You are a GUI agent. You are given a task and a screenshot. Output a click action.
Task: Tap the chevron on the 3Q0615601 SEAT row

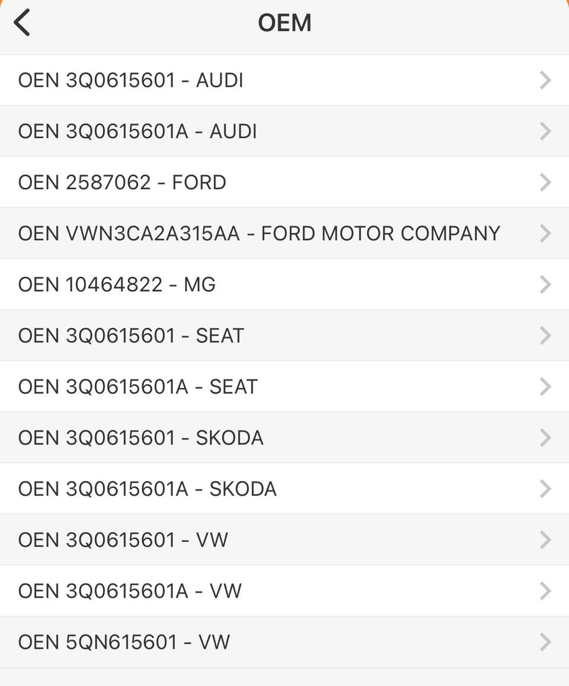(x=546, y=336)
